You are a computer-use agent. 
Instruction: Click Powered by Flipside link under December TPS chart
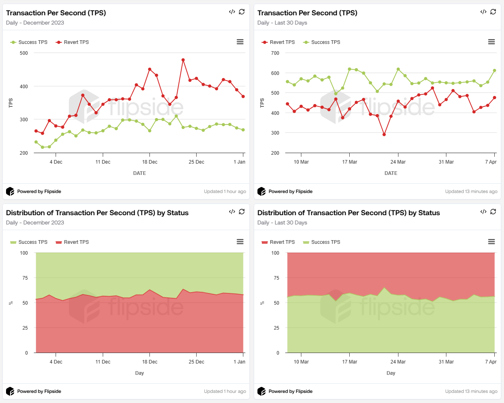[x=39, y=191]
